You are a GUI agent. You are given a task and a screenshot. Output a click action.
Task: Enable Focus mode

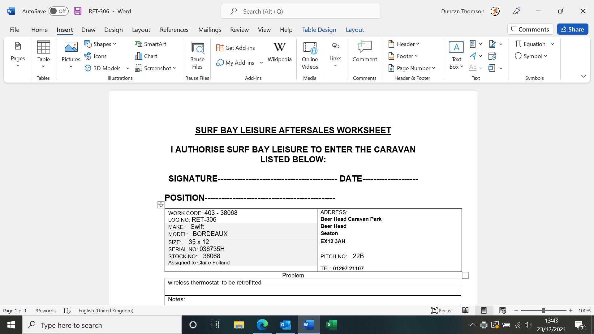point(441,310)
